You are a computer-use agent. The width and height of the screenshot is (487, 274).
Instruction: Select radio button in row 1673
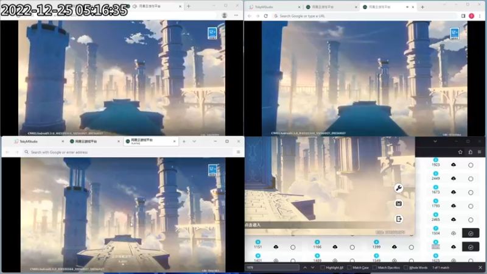(471, 192)
